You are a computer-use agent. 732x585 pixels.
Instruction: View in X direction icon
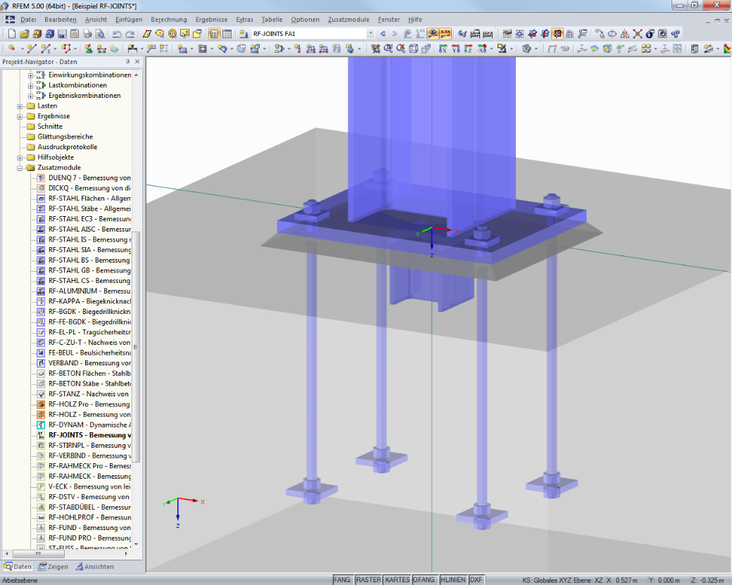click(443, 49)
